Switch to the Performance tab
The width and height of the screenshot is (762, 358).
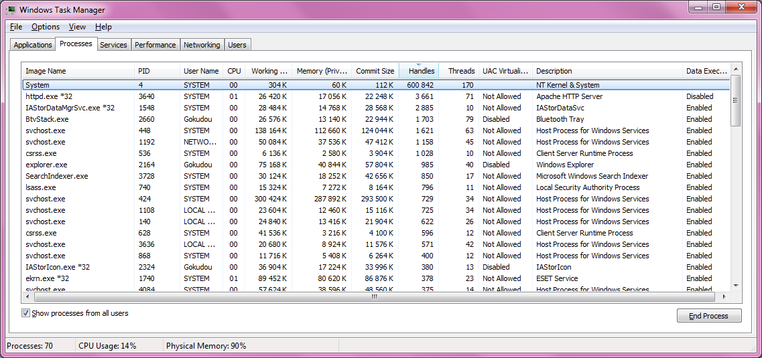155,45
